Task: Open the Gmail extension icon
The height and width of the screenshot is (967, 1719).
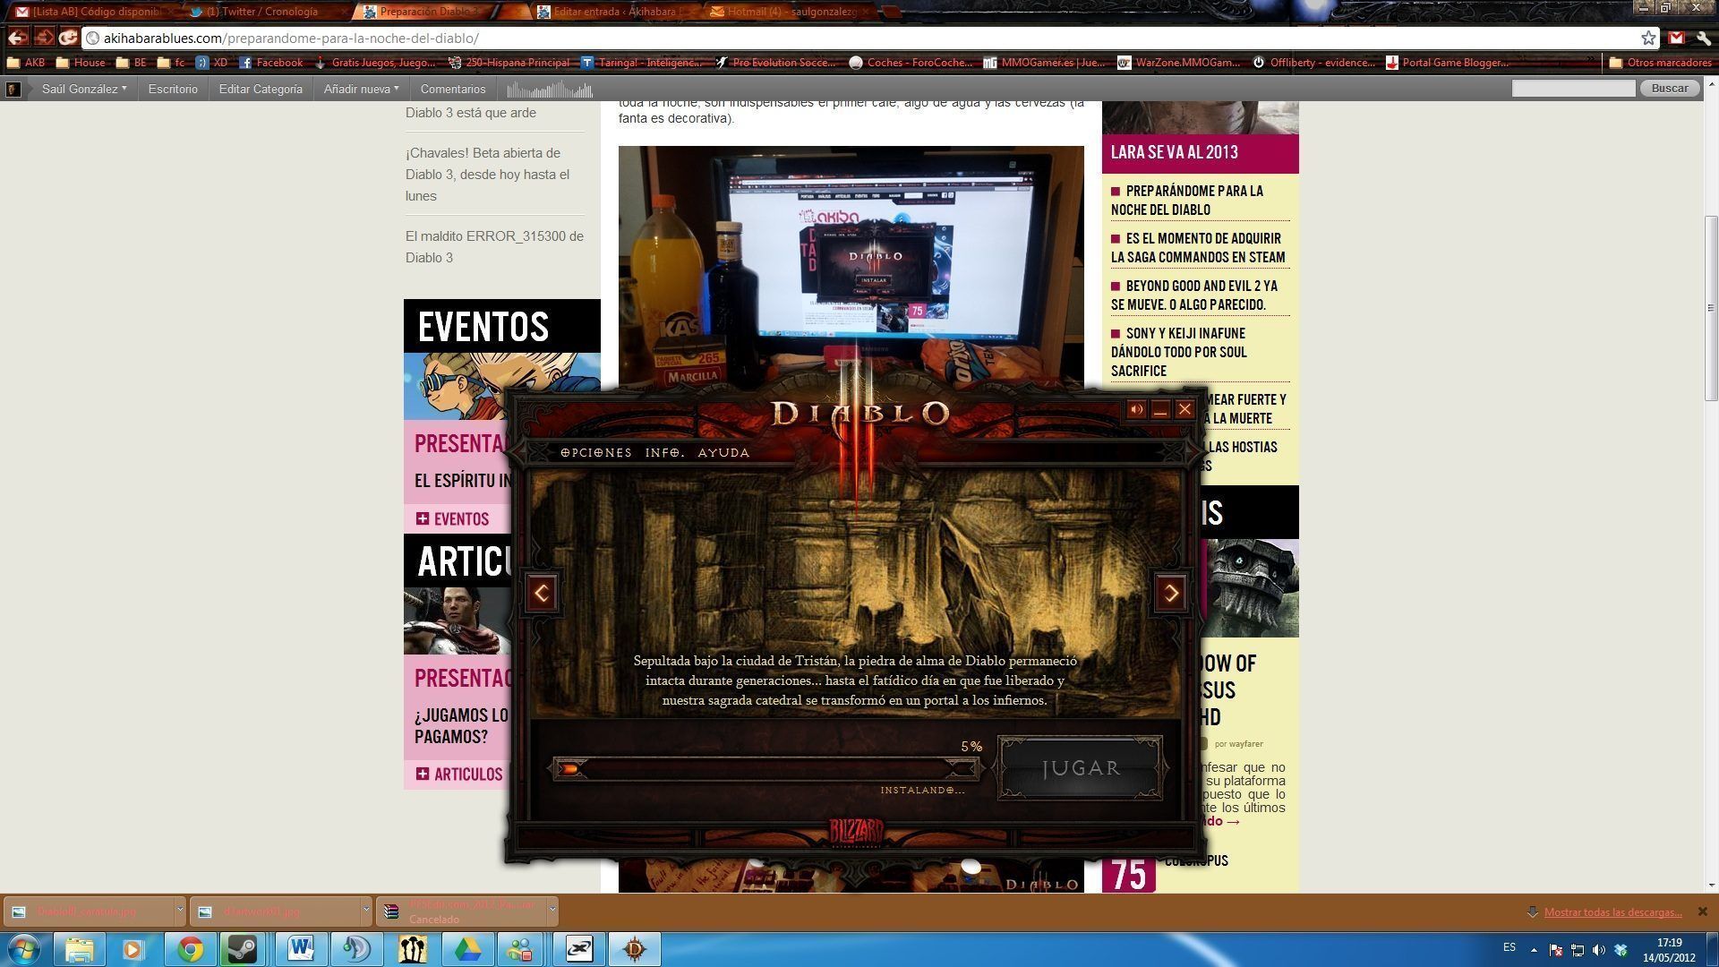Action: [x=1676, y=38]
